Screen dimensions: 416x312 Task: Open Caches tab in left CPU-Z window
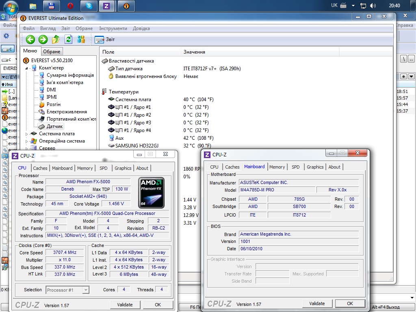(40, 168)
